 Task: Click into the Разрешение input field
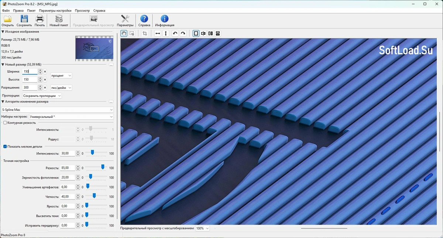(x=30, y=88)
